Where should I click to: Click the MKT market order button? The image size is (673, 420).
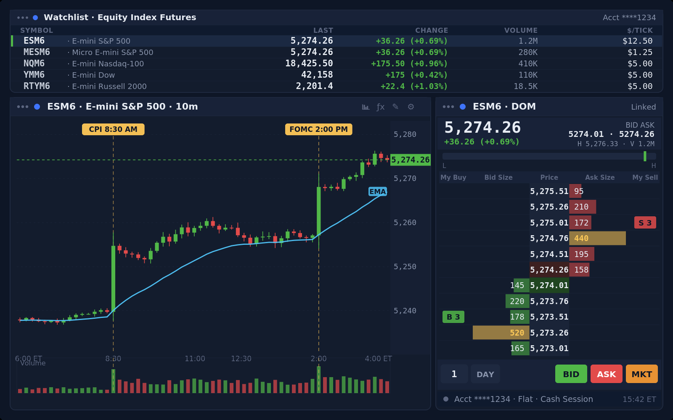point(642,374)
